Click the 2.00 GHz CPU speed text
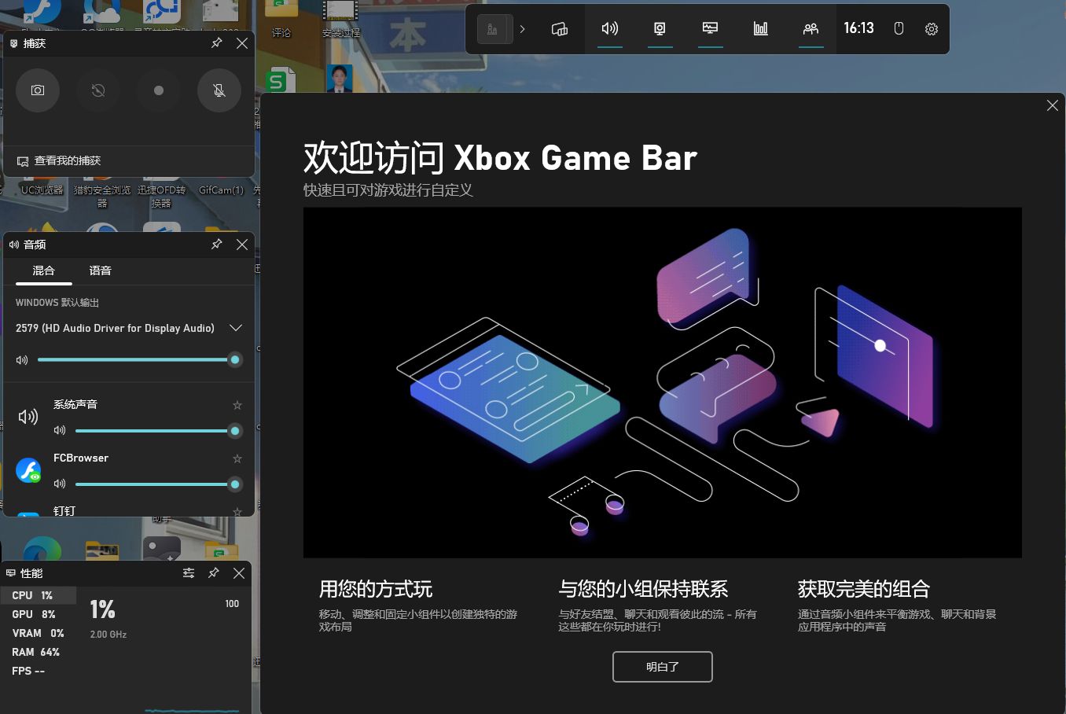Image resolution: width=1066 pixels, height=714 pixels. click(108, 635)
